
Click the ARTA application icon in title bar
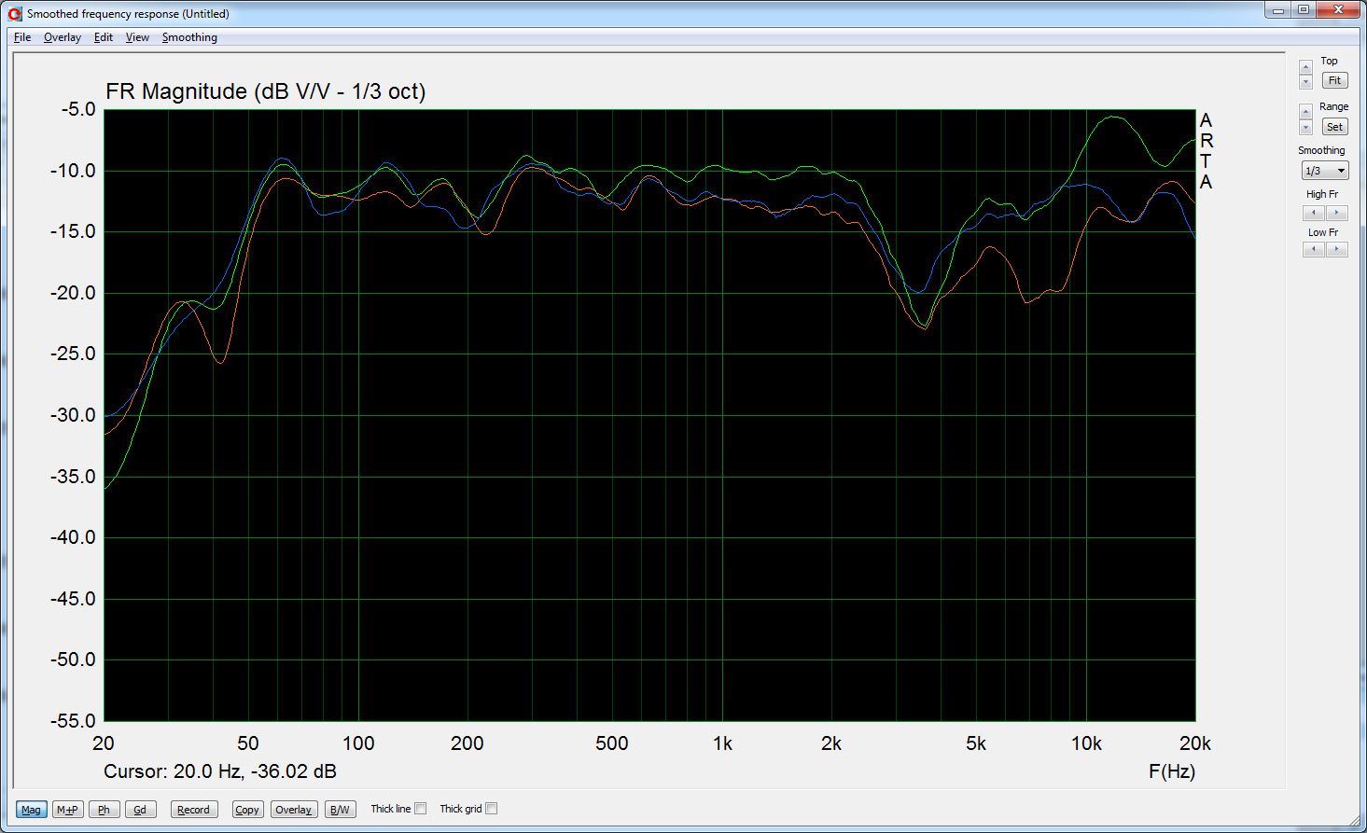point(14,13)
